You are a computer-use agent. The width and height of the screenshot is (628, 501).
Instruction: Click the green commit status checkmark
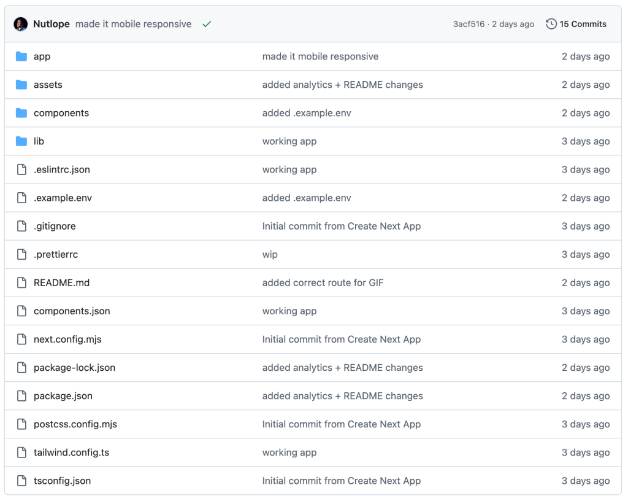coord(207,25)
